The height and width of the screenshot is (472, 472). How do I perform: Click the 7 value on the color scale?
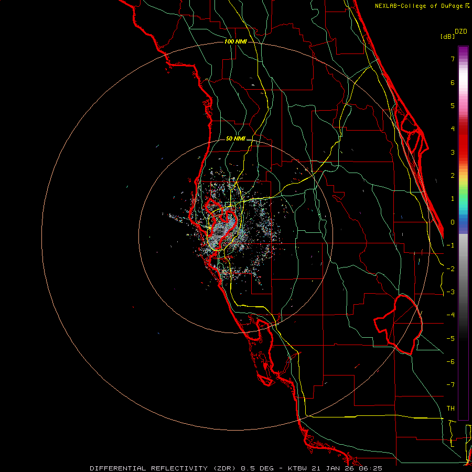pos(453,59)
